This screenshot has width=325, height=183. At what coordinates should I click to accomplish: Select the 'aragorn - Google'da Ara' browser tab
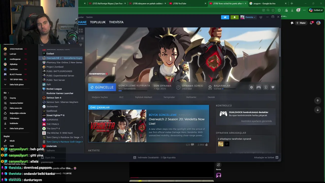[x=268, y=4]
